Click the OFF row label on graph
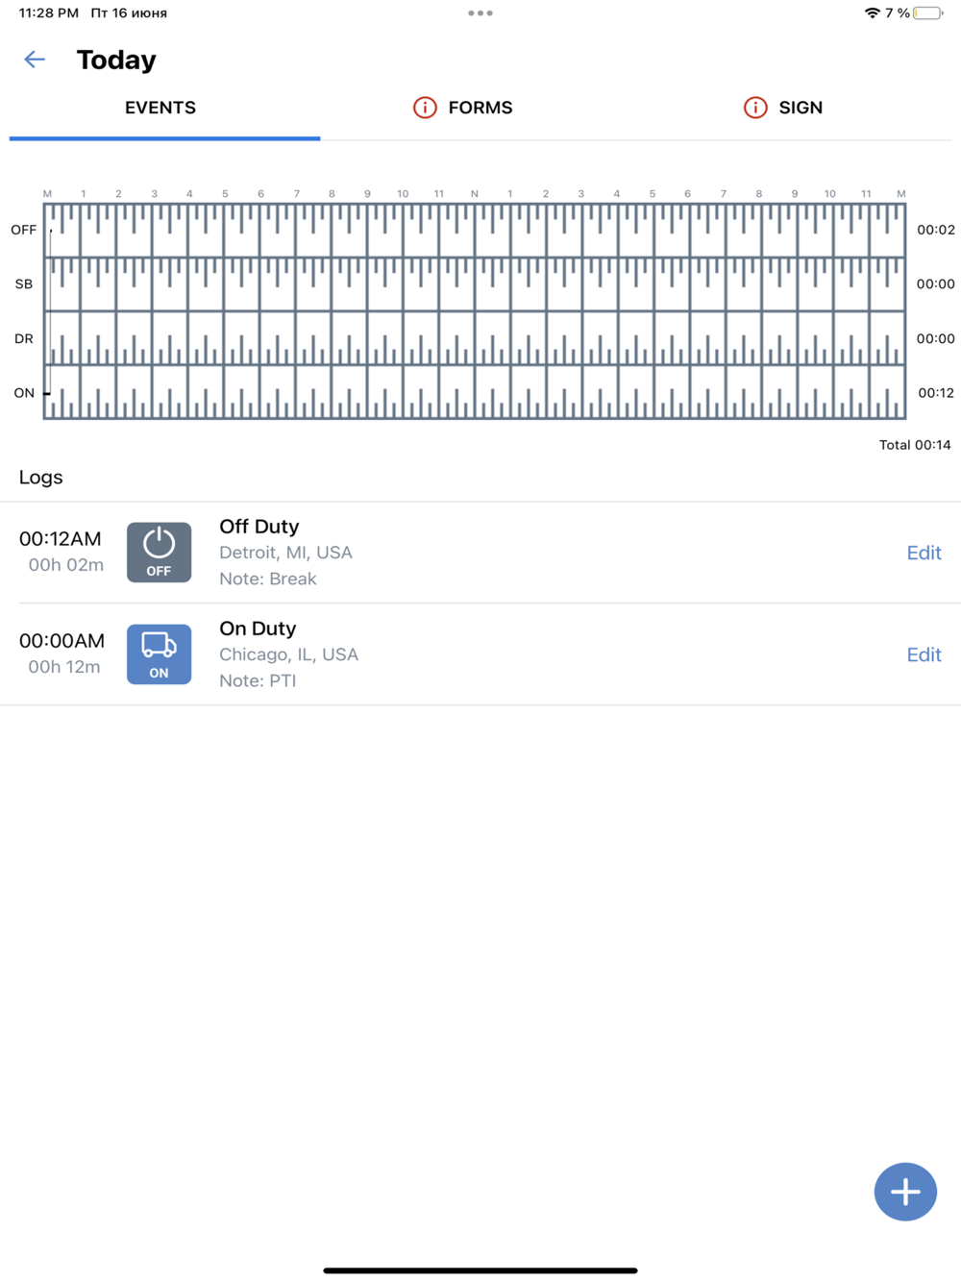 pyautogui.click(x=24, y=230)
